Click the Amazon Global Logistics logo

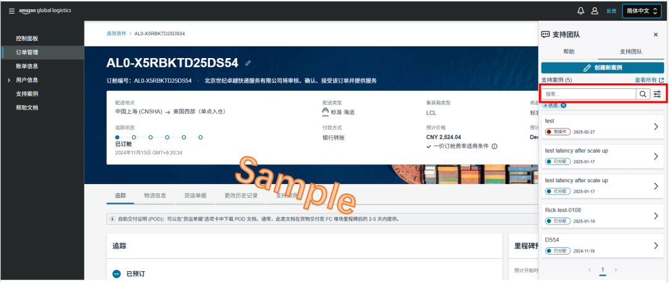coord(45,11)
